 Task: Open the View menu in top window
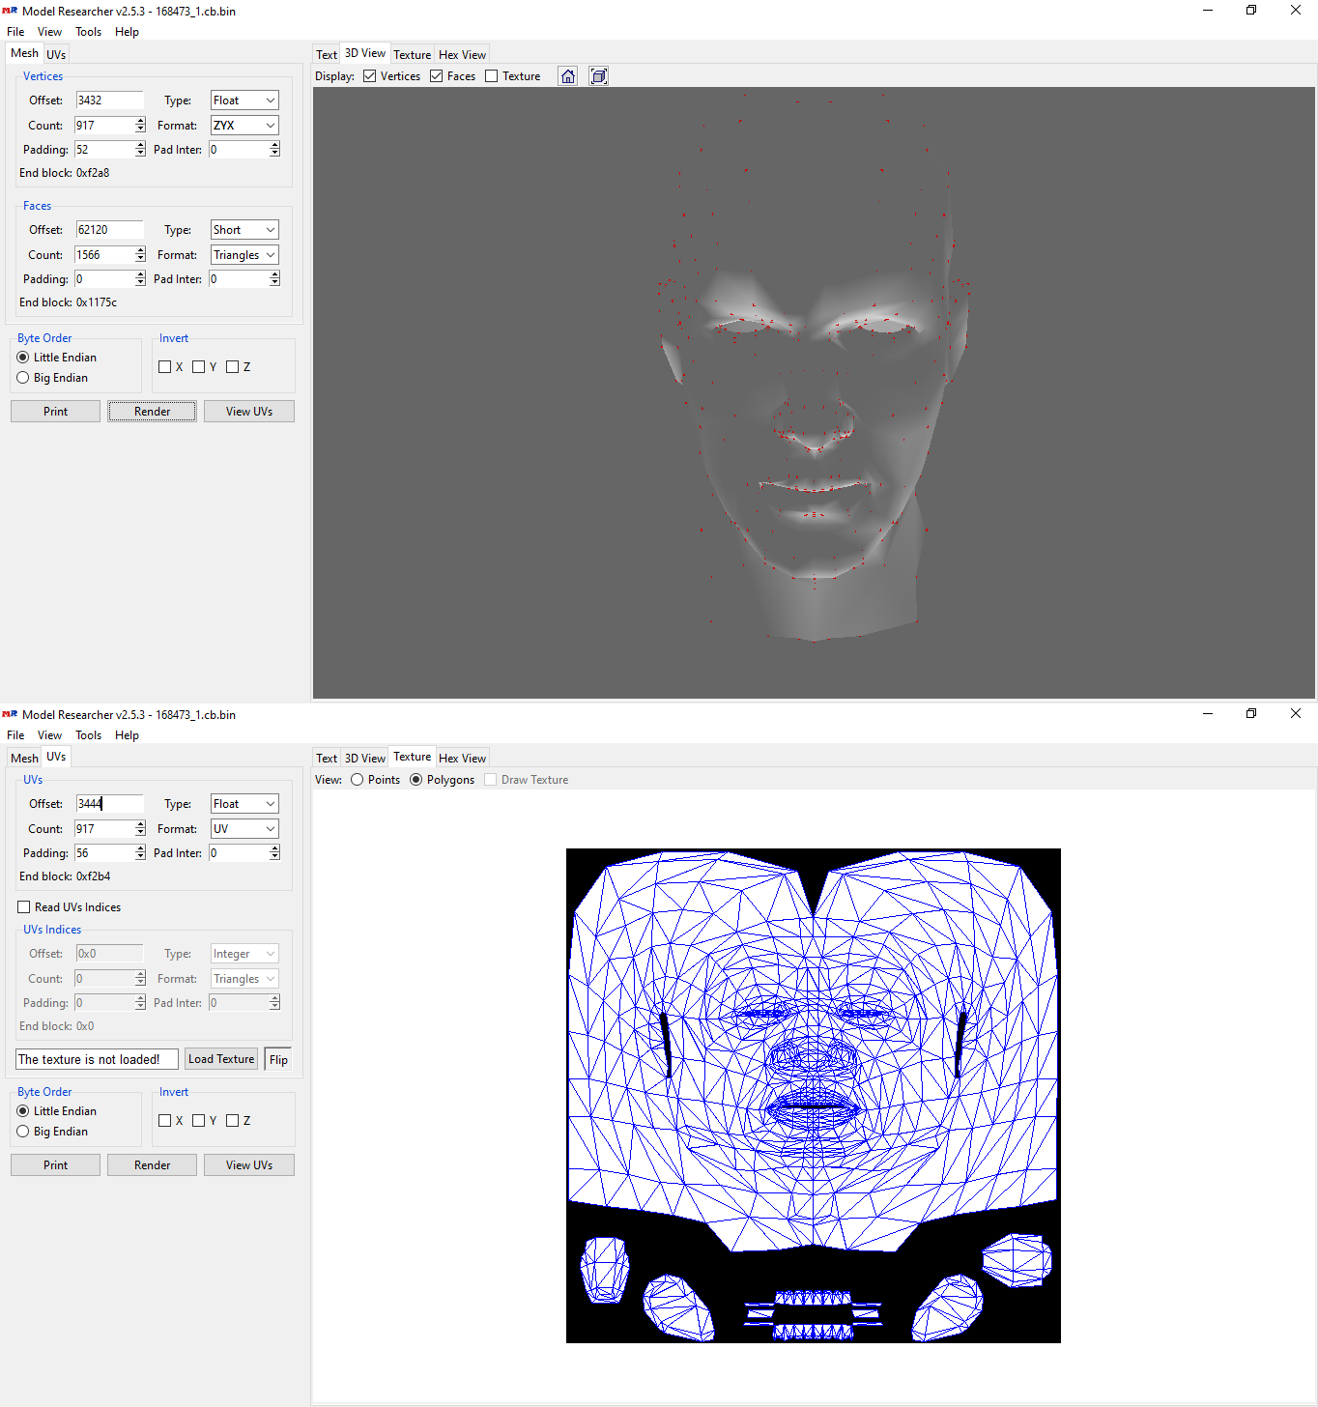pos(49,32)
